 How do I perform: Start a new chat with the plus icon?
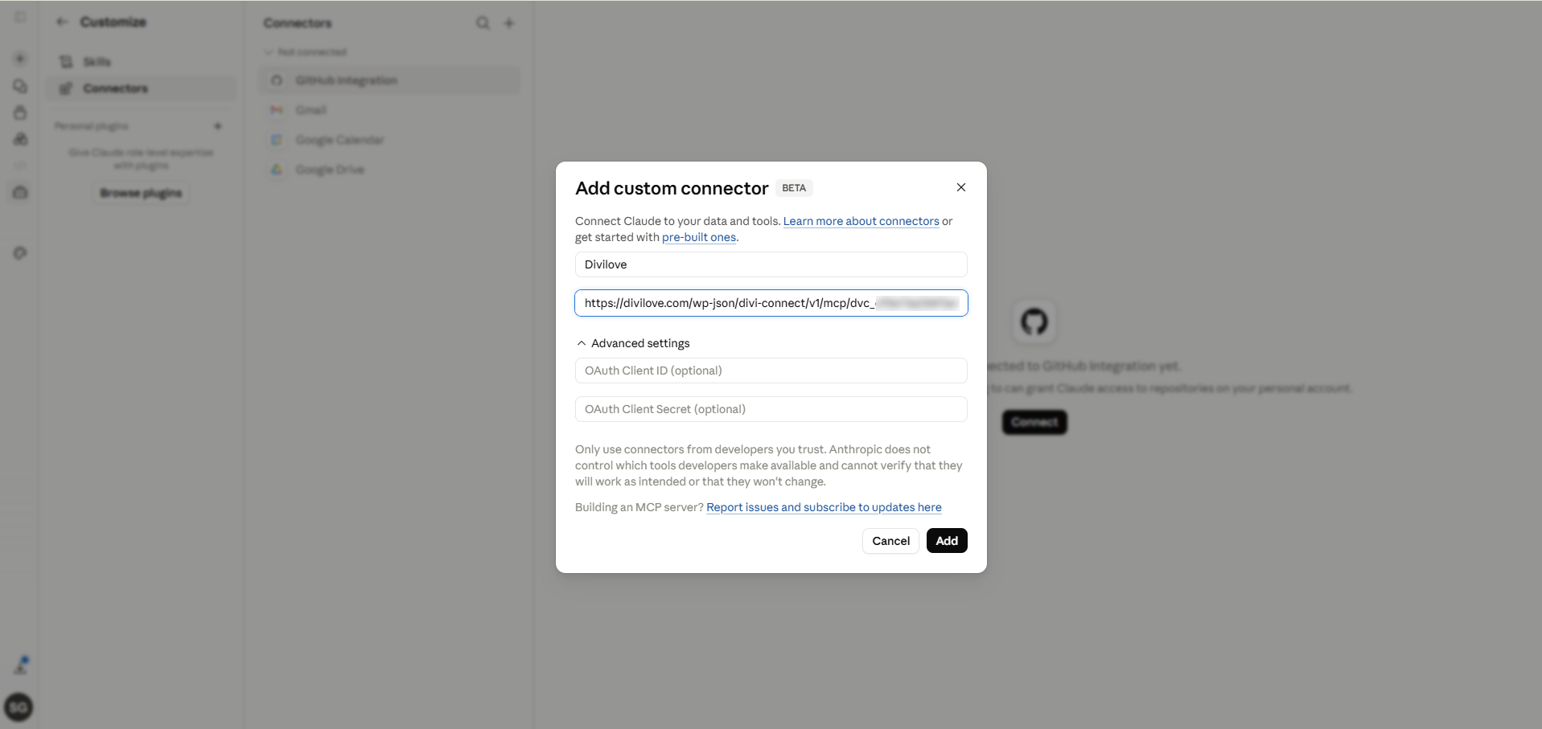click(20, 59)
